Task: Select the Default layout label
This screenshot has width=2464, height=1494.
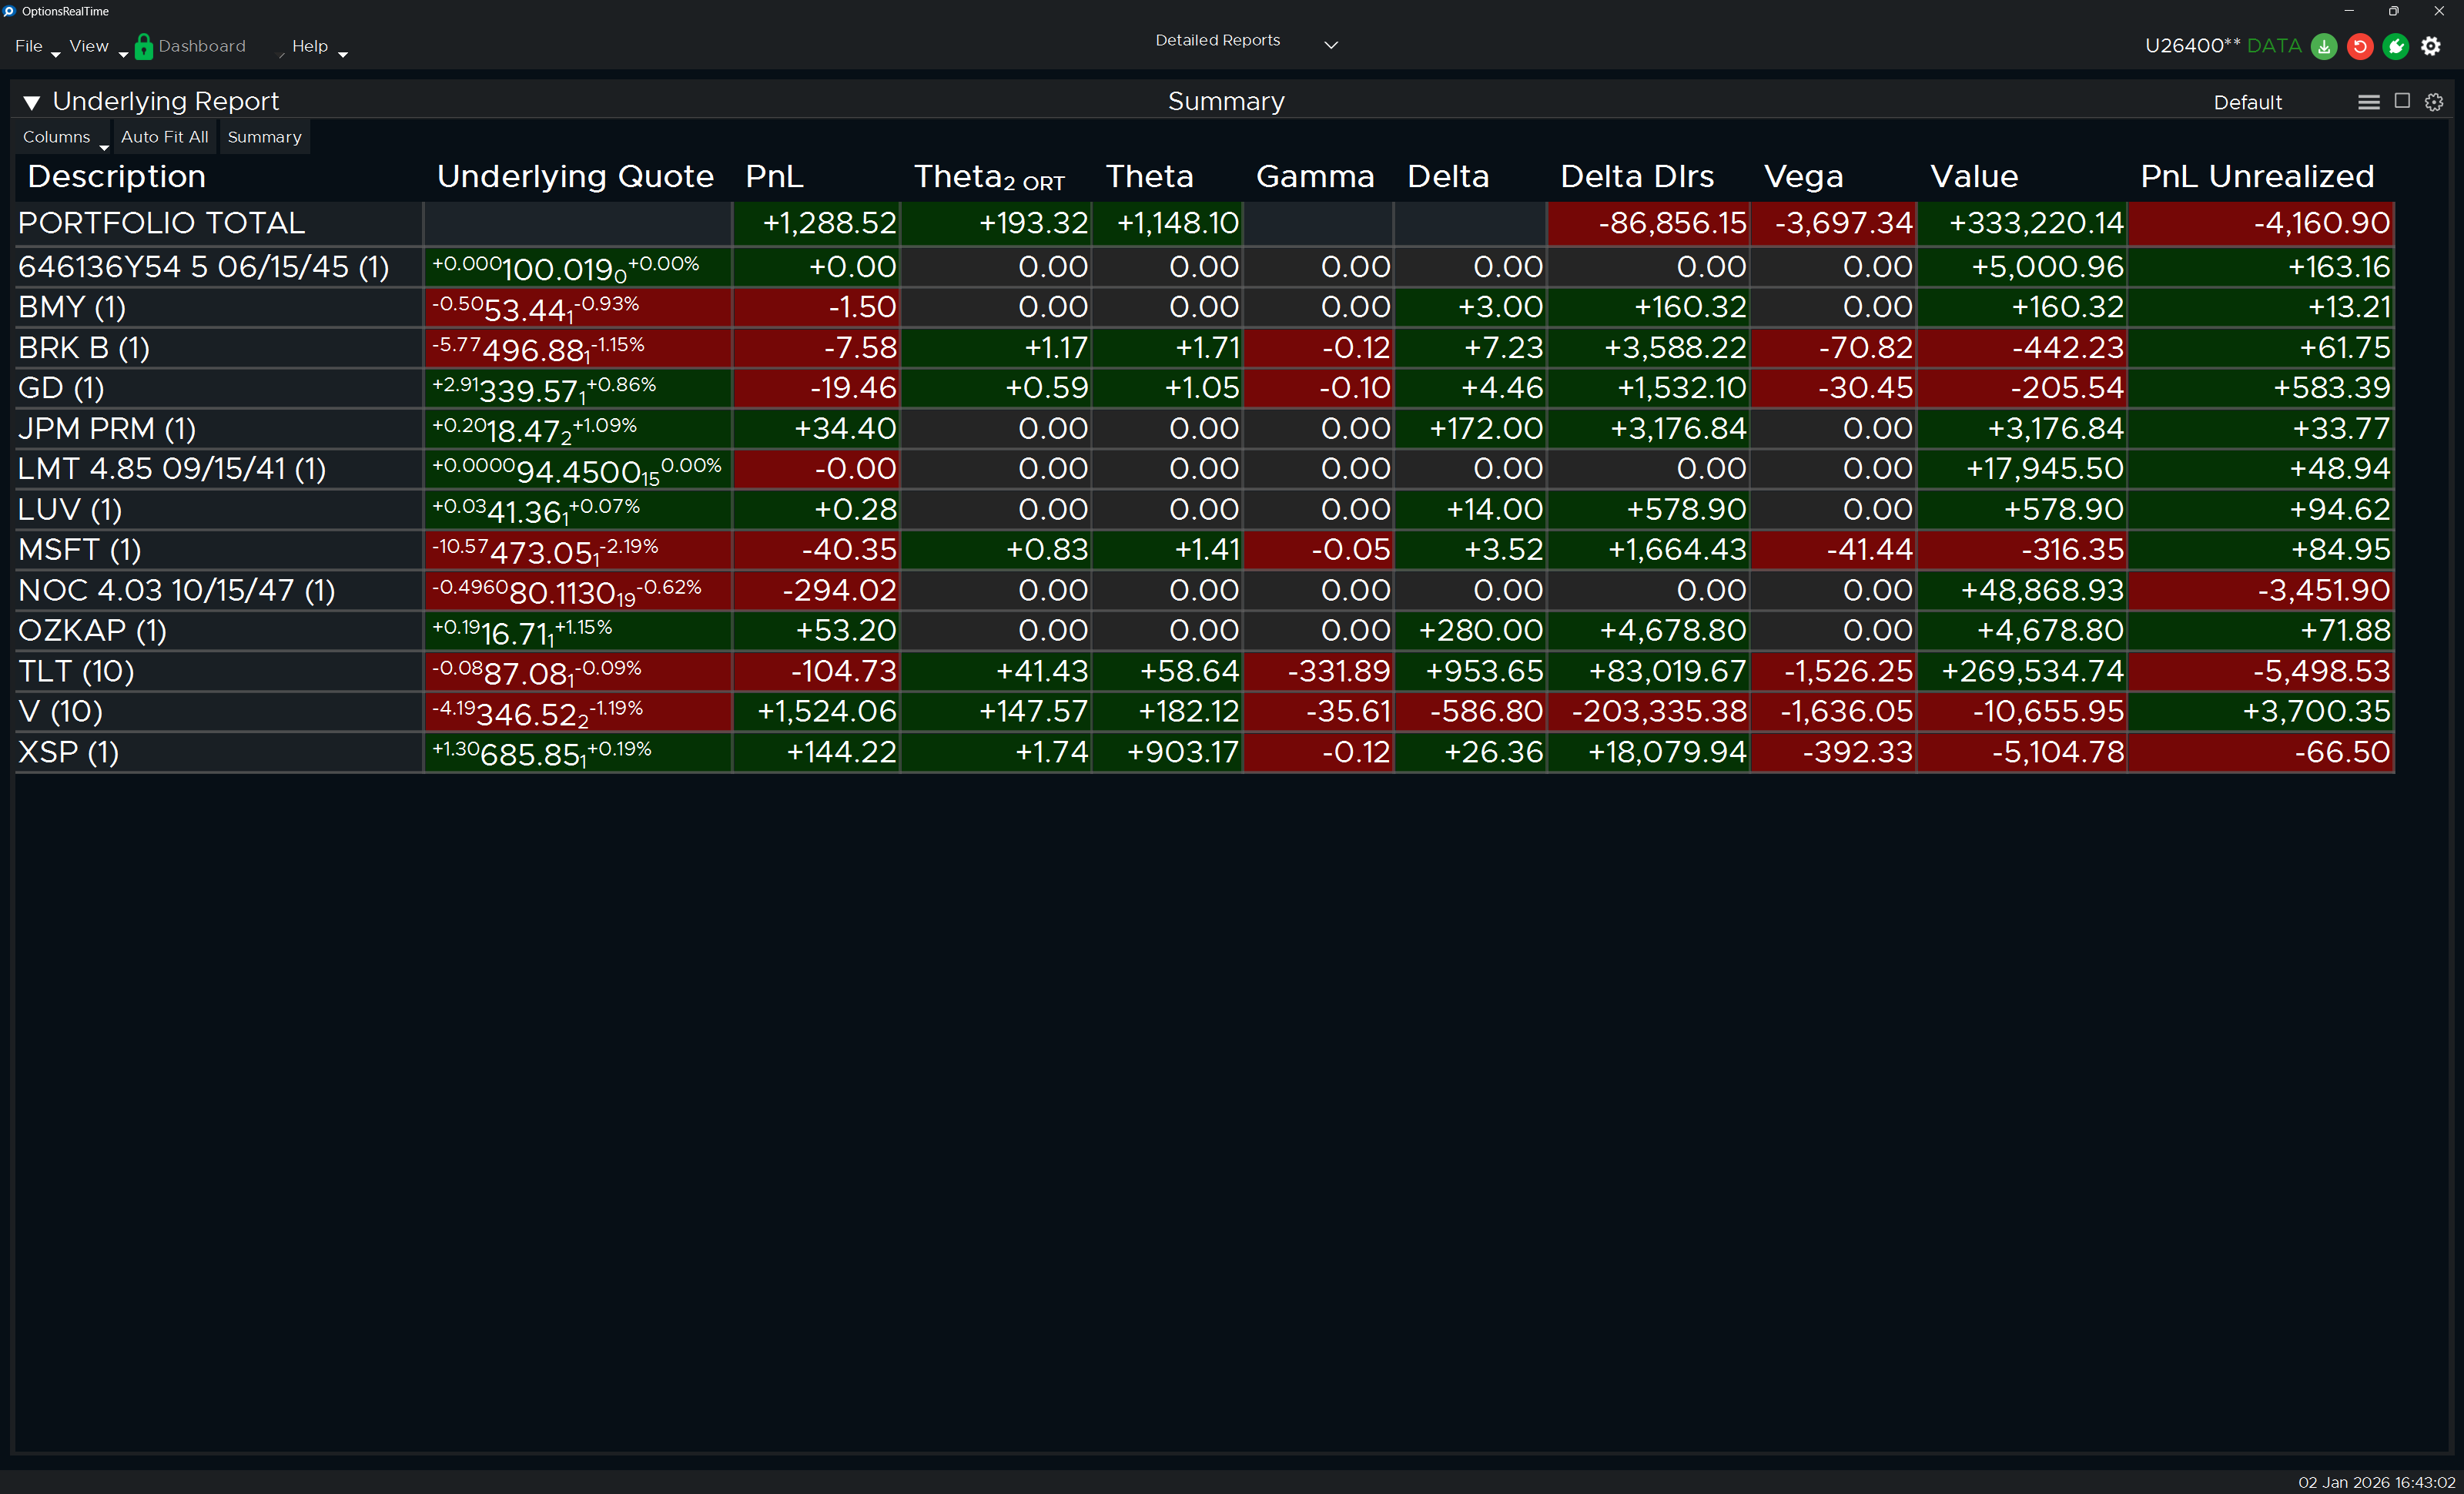Action: tap(2247, 102)
